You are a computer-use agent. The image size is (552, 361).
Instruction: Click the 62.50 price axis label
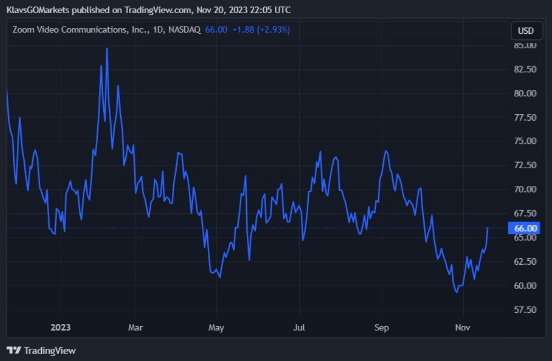click(525, 261)
